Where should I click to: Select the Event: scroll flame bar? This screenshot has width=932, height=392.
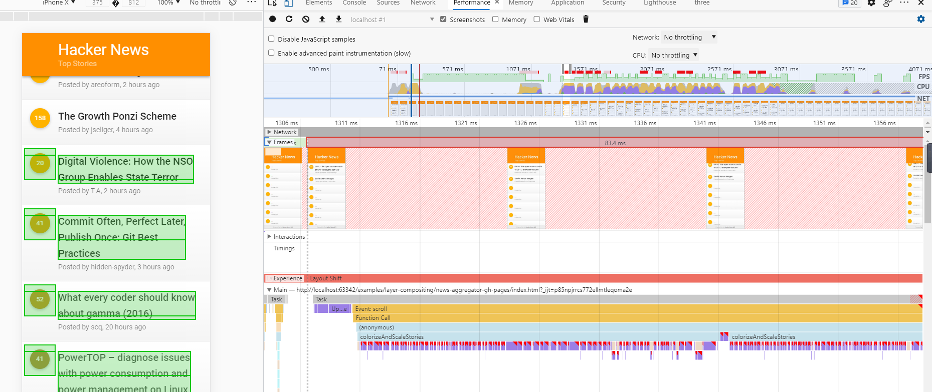(638, 309)
